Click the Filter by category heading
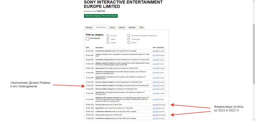255x121 pixels. click(x=94, y=35)
